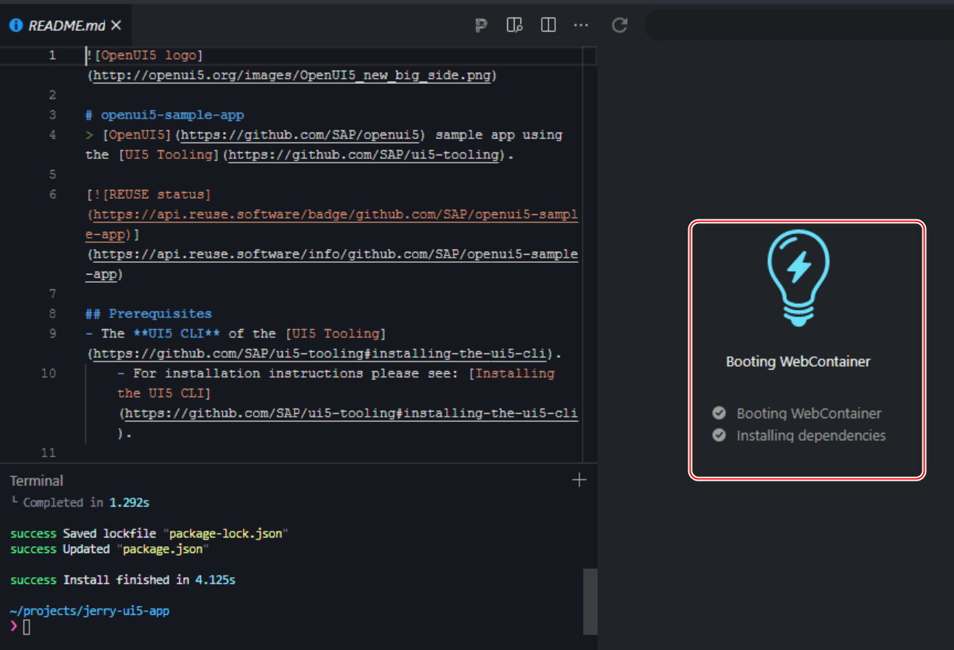
Task: Open the installing-the-ui5-cli link on line 9
Action: pos(319,353)
